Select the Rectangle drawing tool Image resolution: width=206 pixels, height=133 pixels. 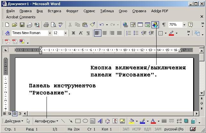(x=78, y=121)
